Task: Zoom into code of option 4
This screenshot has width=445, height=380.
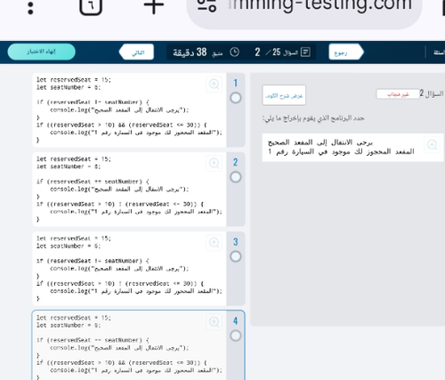Action: coord(214,321)
